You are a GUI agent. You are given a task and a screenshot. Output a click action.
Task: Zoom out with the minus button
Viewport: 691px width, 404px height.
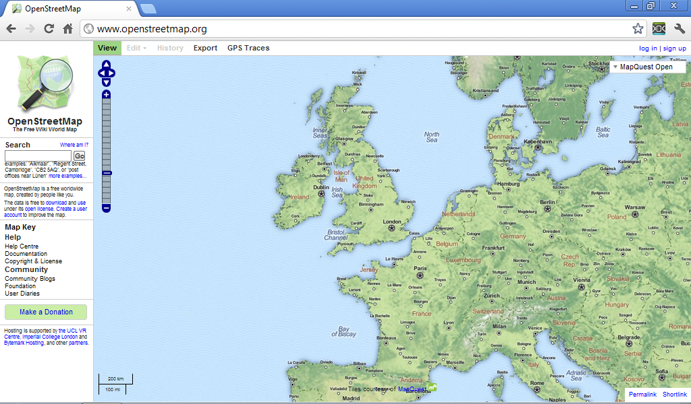tap(106, 208)
